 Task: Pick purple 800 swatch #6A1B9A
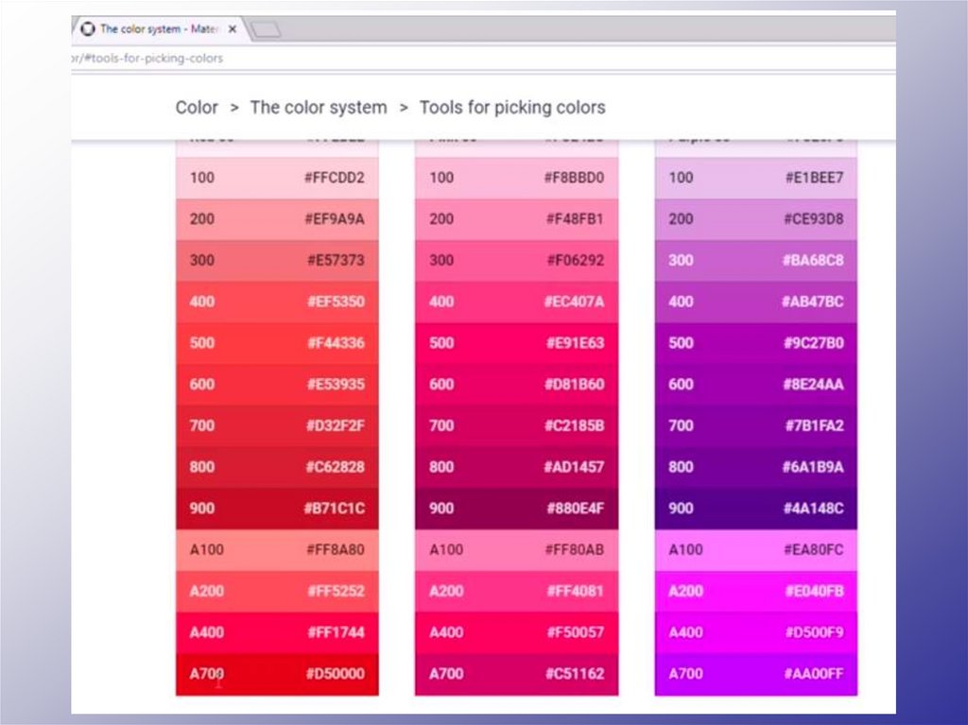coord(756,468)
